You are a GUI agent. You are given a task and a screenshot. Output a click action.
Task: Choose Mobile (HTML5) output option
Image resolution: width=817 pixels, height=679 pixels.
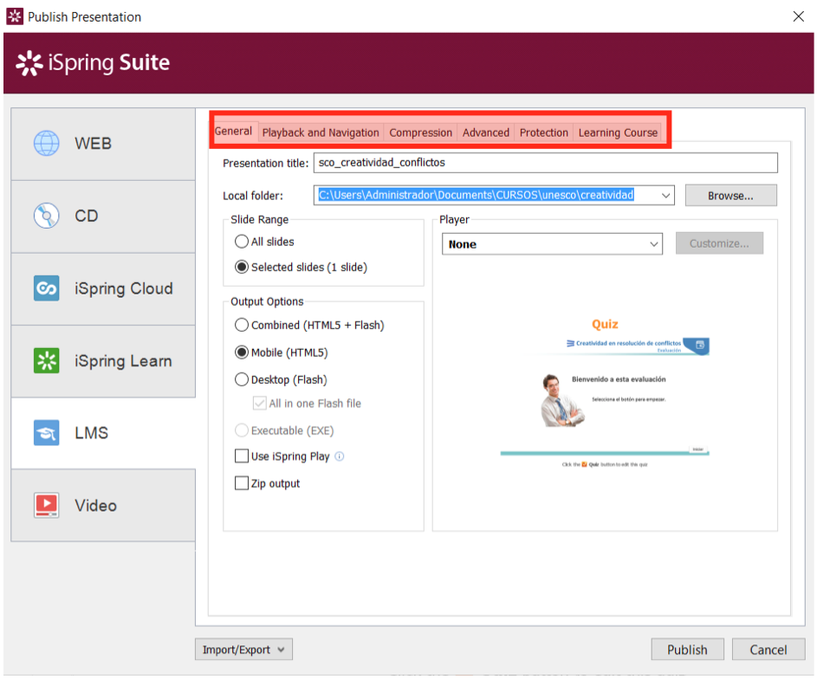pyautogui.click(x=241, y=352)
